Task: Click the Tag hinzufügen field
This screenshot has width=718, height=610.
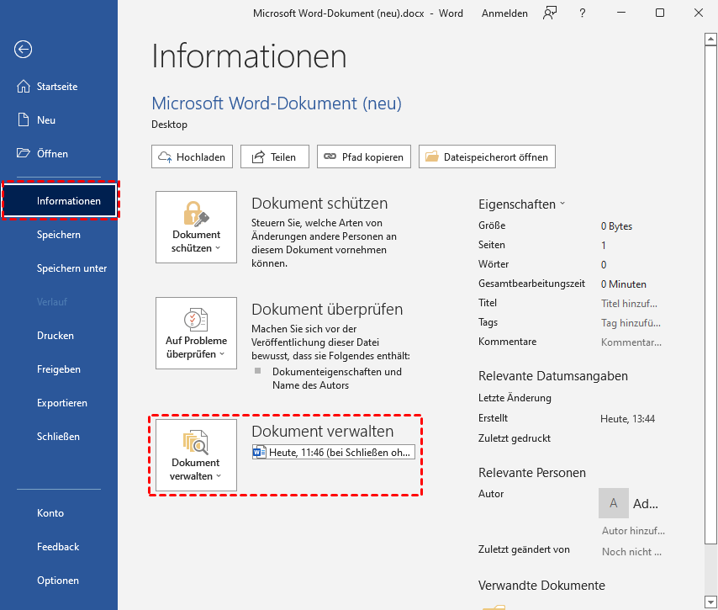Action: (631, 322)
